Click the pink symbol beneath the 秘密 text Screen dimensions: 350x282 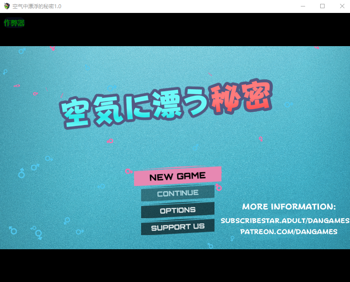[x=260, y=139]
